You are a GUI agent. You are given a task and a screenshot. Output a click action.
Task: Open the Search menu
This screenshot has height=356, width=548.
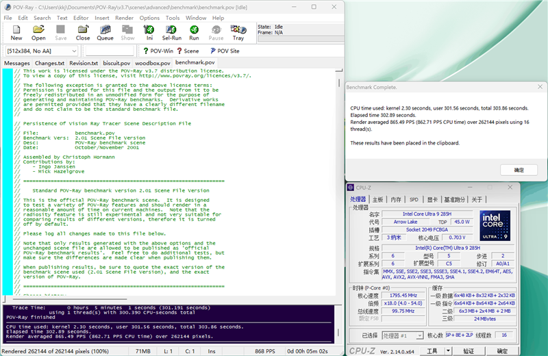42,18
